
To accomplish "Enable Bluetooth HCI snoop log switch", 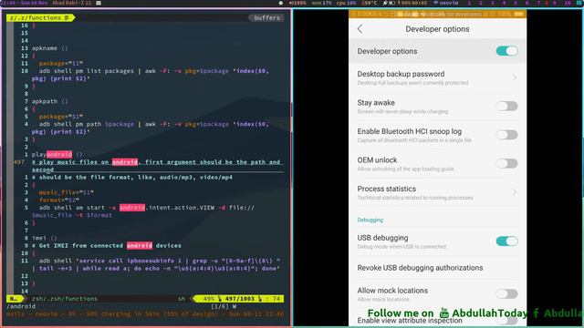I will coord(506,135).
